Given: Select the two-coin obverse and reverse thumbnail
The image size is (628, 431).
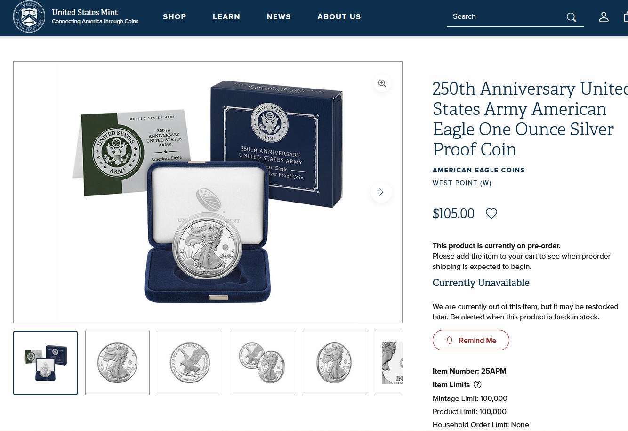Looking at the screenshot, I should tap(262, 363).
